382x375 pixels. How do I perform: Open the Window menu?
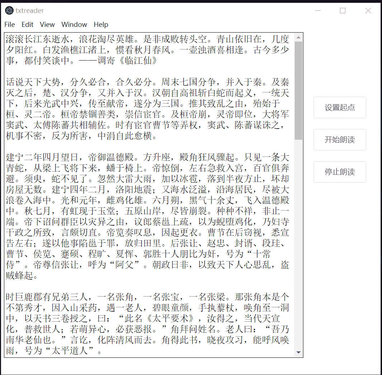point(74,24)
